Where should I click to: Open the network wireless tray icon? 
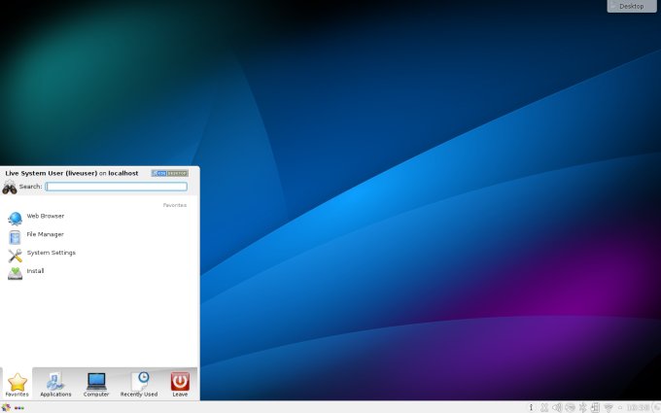[609, 407]
